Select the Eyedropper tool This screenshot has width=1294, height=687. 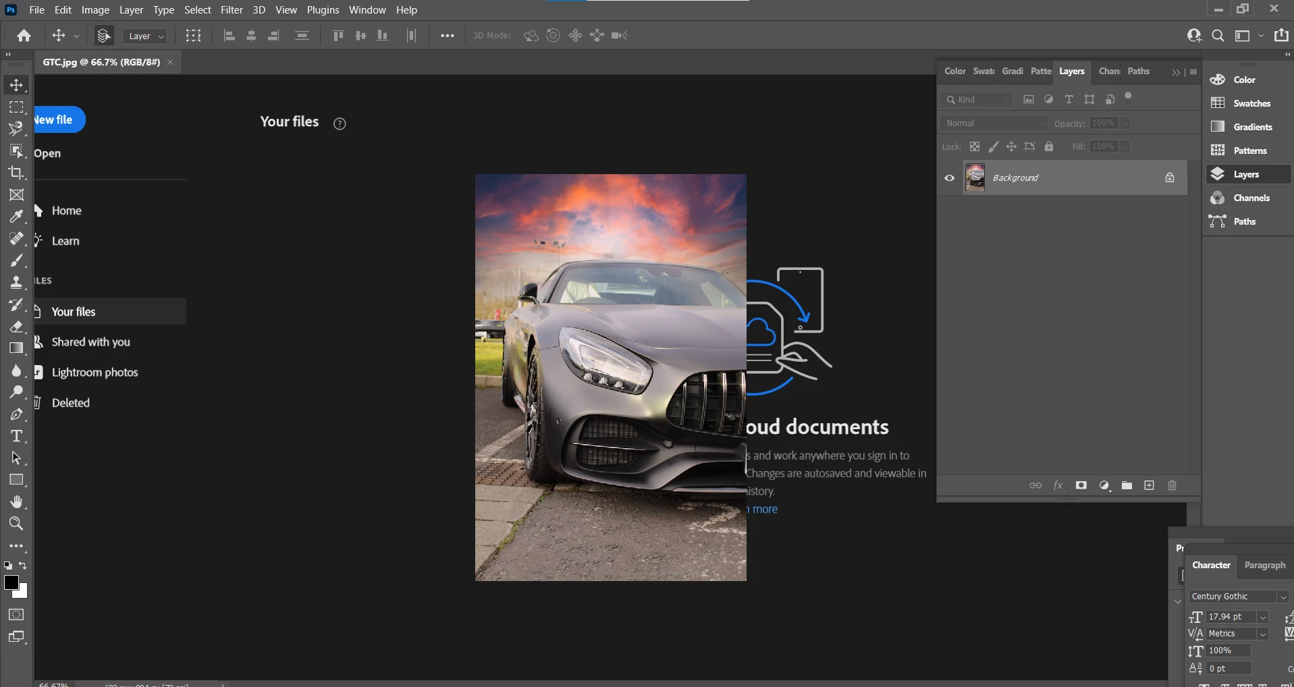pyautogui.click(x=16, y=217)
